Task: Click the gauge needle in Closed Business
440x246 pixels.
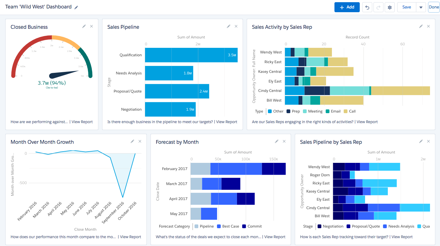Action: click(64, 74)
